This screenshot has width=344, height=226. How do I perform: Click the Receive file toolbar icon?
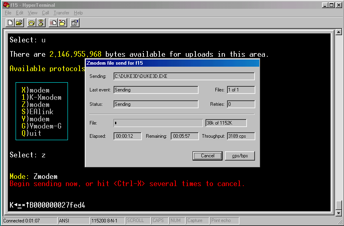pos(62,23)
